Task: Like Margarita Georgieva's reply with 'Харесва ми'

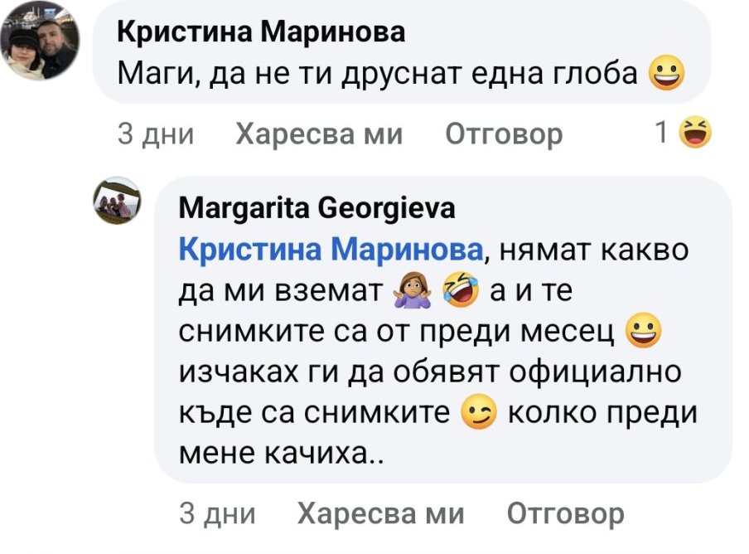Action: (x=381, y=514)
